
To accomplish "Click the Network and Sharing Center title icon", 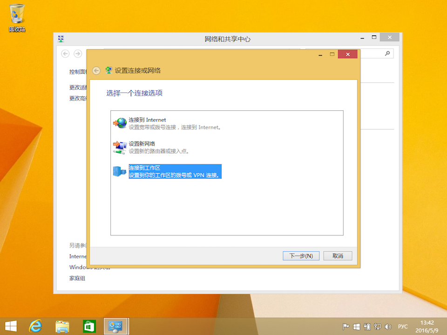I will point(61,39).
